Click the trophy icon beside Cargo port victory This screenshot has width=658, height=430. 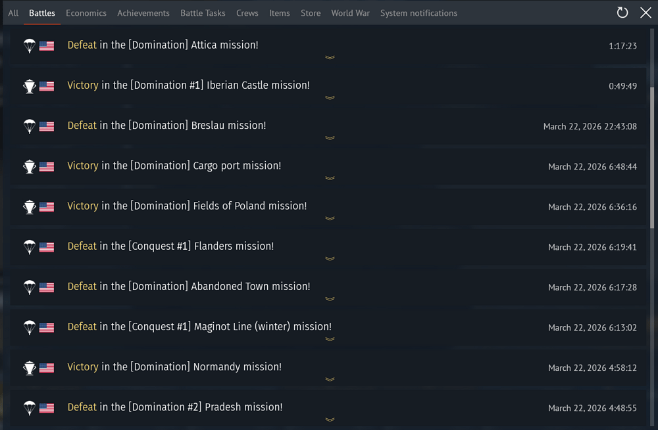[x=29, y=166]
